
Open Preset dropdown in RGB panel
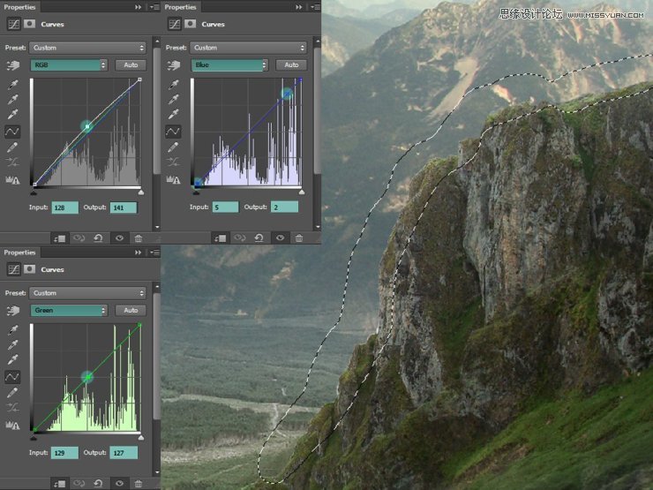87,48
